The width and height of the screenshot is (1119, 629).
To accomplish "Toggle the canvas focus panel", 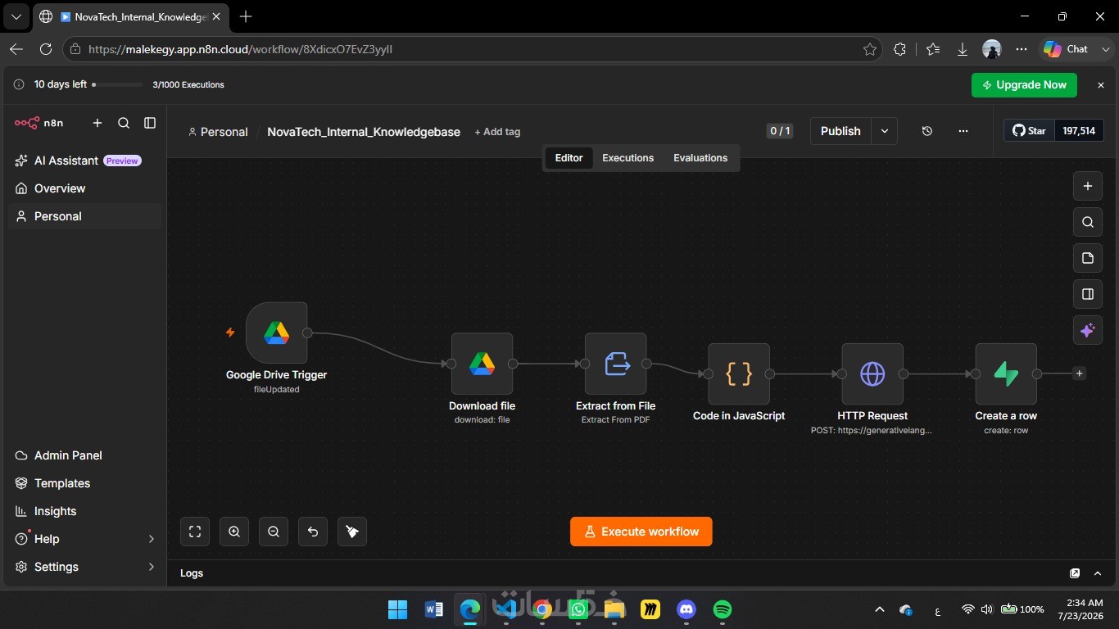I will click(1088, 294).
